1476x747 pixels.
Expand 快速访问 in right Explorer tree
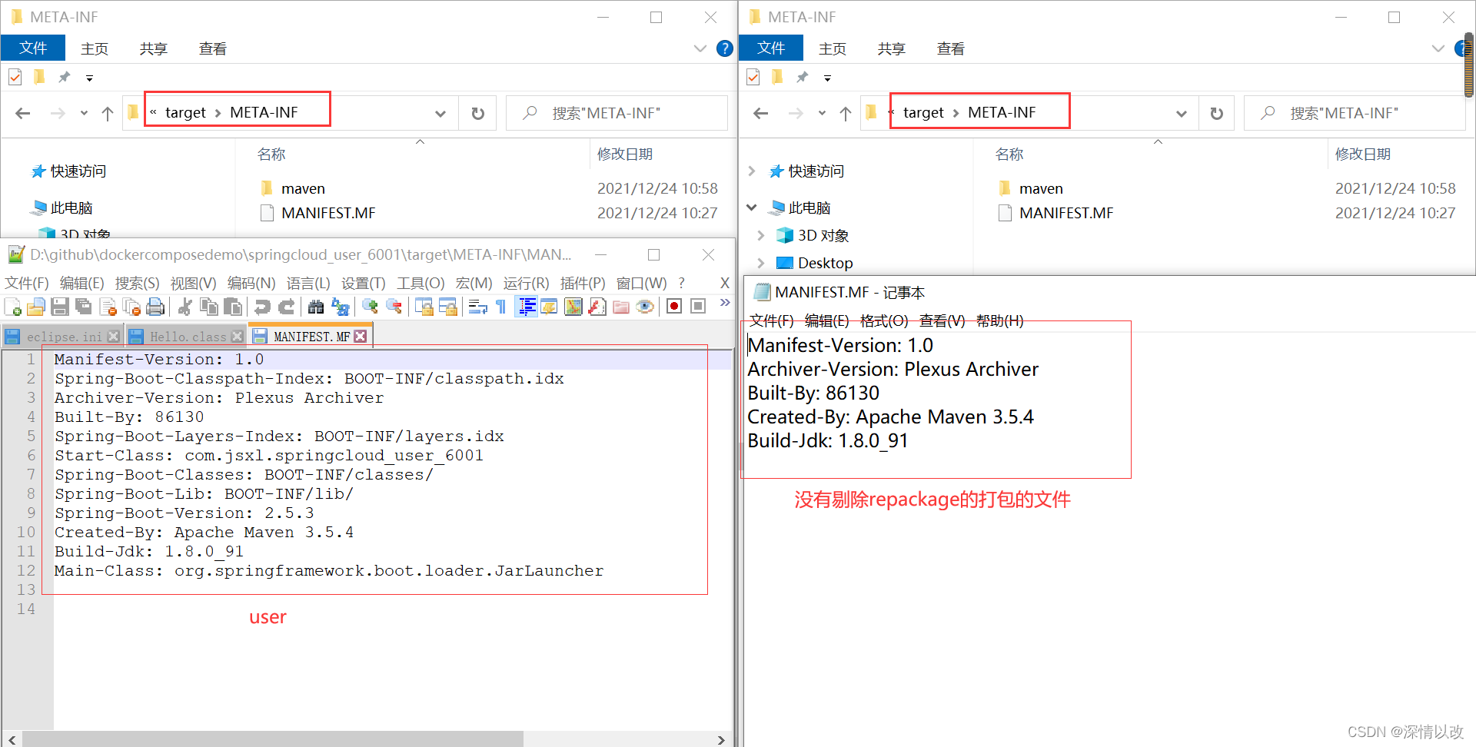coord(752,171)
